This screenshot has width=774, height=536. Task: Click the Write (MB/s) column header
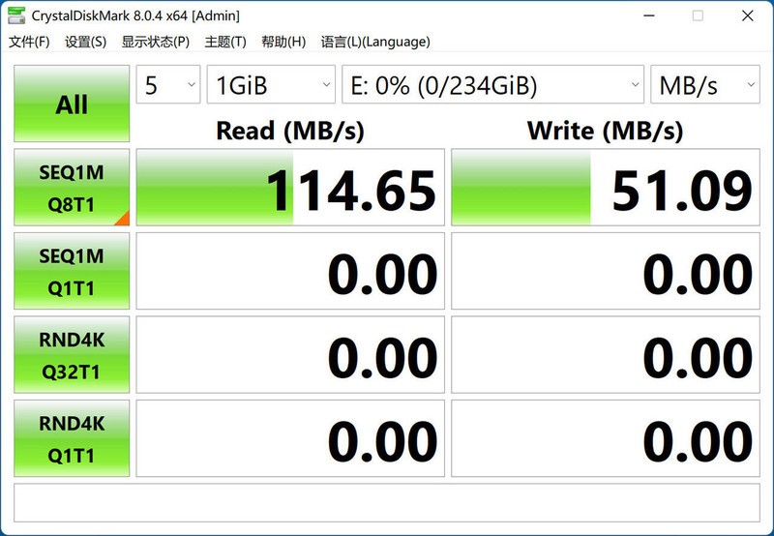[606, 131]
